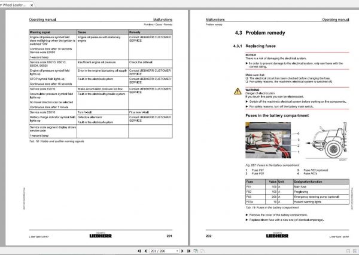Click page number 202 in footer
Screen dimensions: 359x255
click(x=208, y=236)
